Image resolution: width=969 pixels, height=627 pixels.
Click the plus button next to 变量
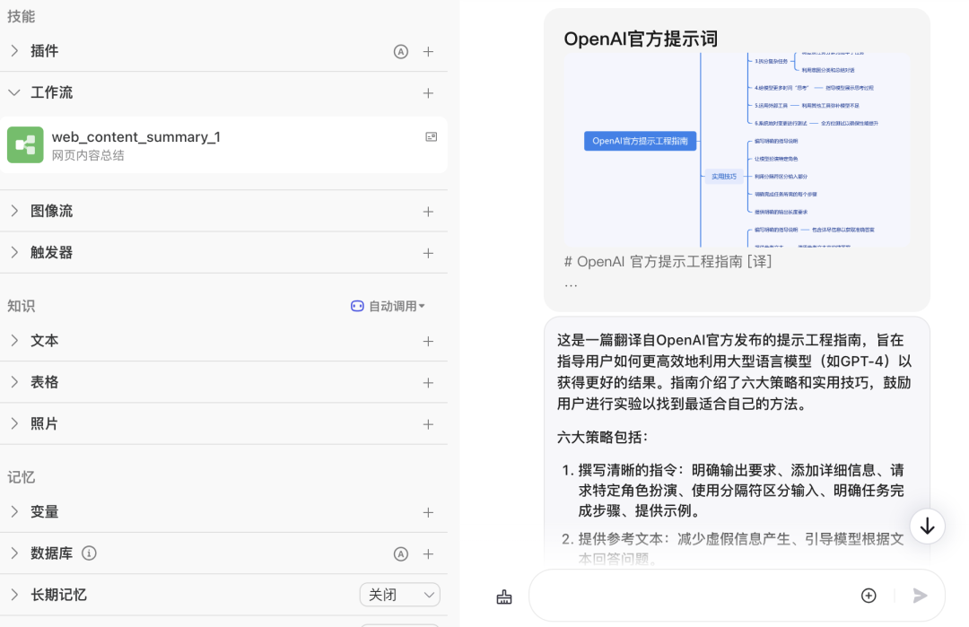(x=428, y=512)
